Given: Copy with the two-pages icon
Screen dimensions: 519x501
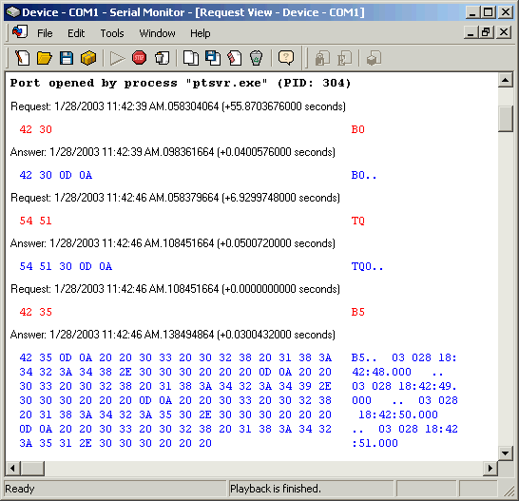Looking at the screenshot, I should [191, 58].
